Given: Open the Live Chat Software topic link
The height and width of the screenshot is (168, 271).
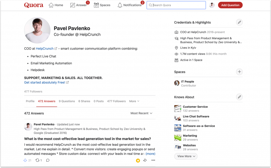Looking at the screenshot, I should (196, 116).
